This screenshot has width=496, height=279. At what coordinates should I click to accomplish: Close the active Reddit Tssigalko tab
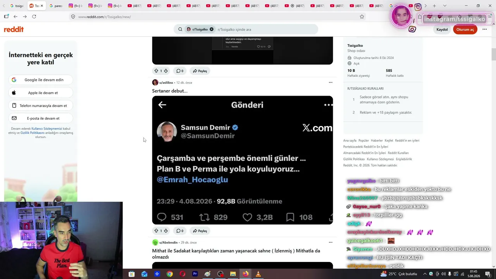[41, 6]
